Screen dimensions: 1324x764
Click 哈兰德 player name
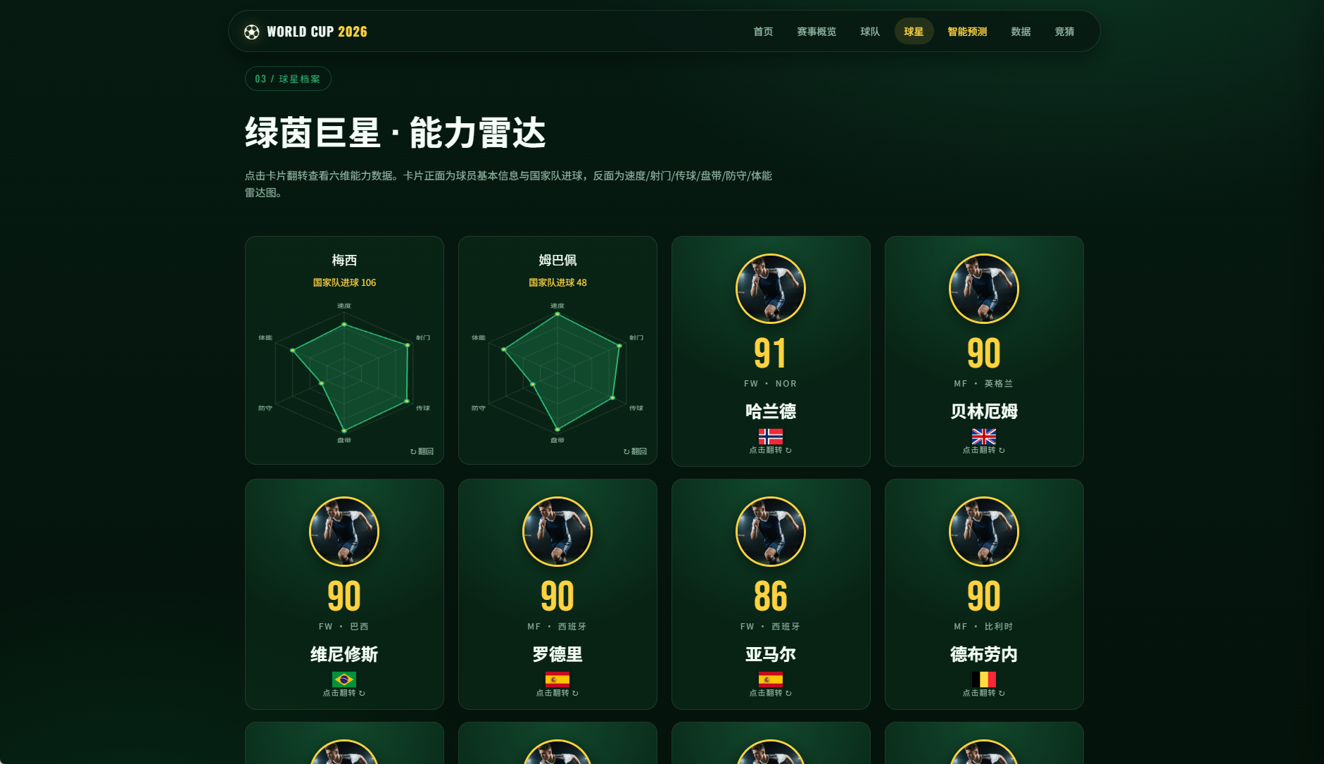click(771, 411)
